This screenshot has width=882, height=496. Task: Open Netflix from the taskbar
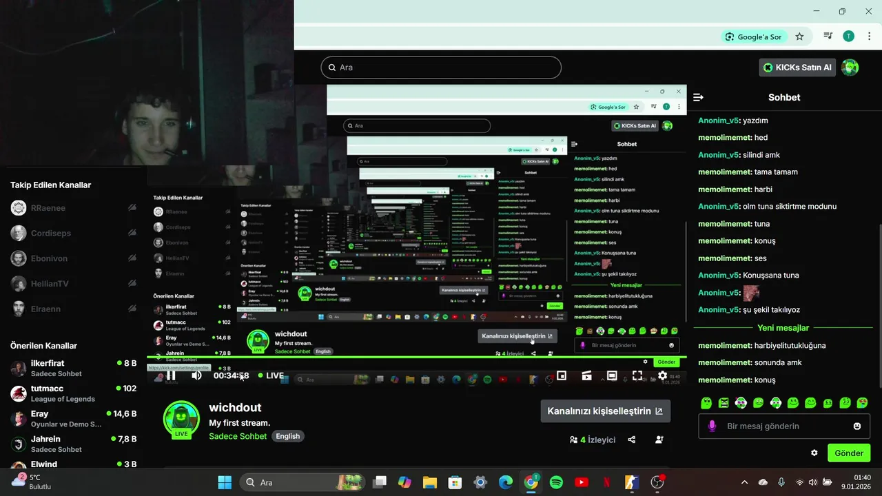pyautogui.click(x=606, y=482)
